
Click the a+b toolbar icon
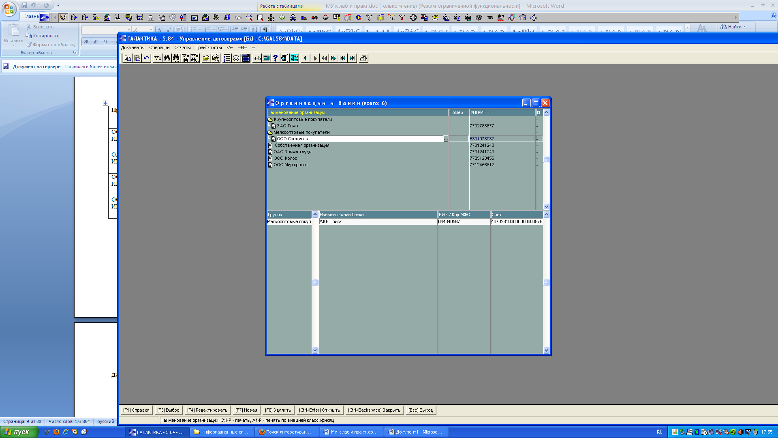(x=257, y=58)
